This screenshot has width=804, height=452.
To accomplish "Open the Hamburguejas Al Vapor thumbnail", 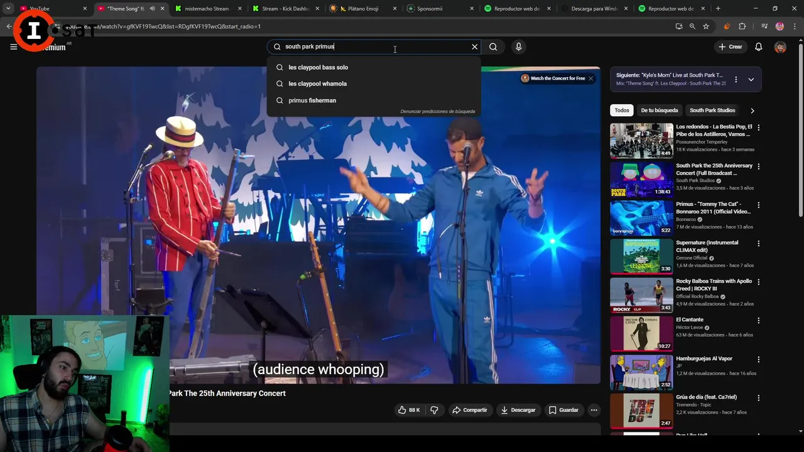I will [x=641, y=372].
